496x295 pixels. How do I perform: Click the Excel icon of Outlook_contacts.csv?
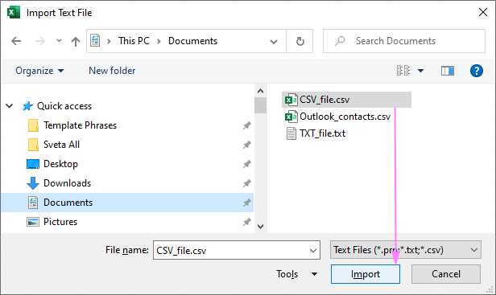[x=291, y=117]
